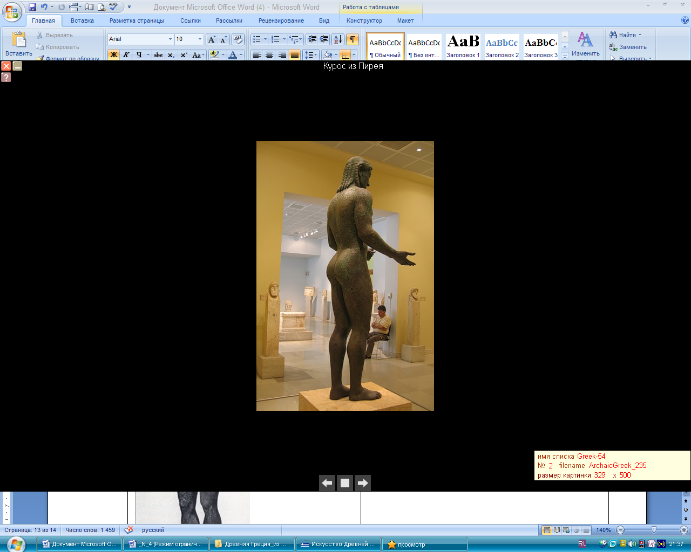The width and height of the screenshot is (691, 552).
Task: Switch to Print Layout view in the status bar
Action: click(x=547, y=530)
